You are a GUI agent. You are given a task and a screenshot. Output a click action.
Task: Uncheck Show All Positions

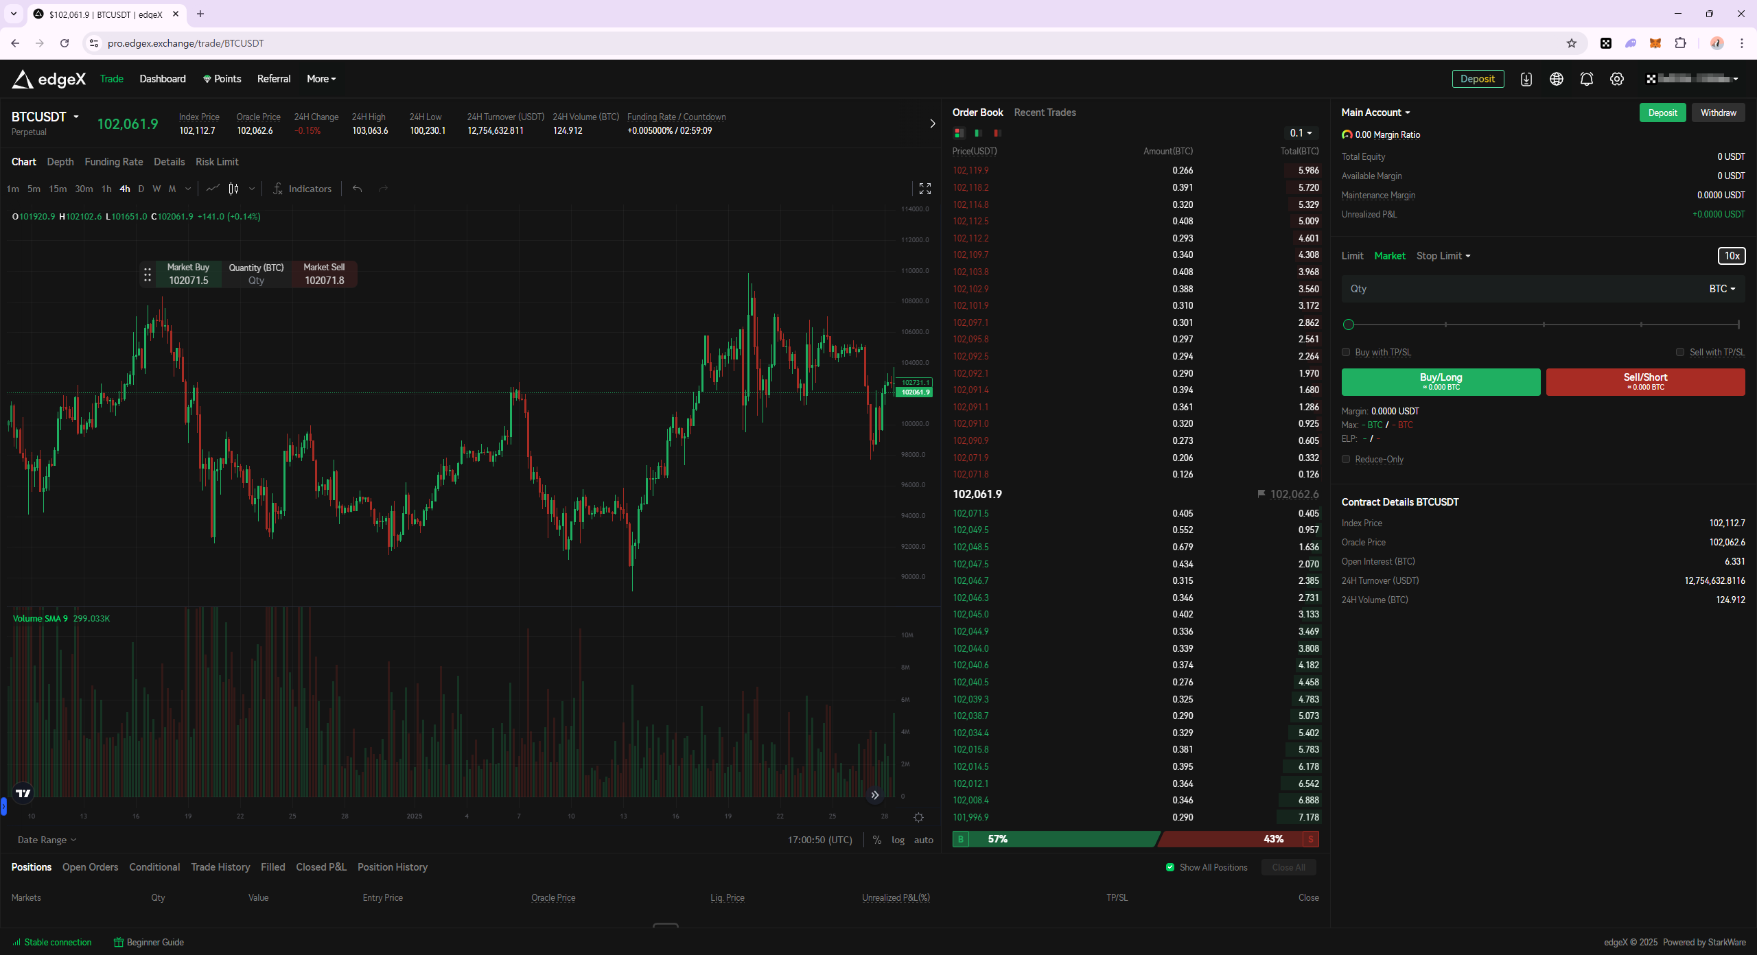pos(1170,867)
